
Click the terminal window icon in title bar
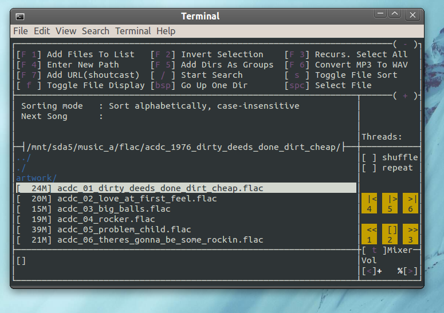[20, 17]
